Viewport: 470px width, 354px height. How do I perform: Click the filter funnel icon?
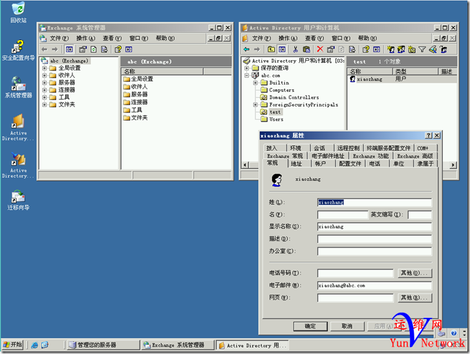(422, 49)
